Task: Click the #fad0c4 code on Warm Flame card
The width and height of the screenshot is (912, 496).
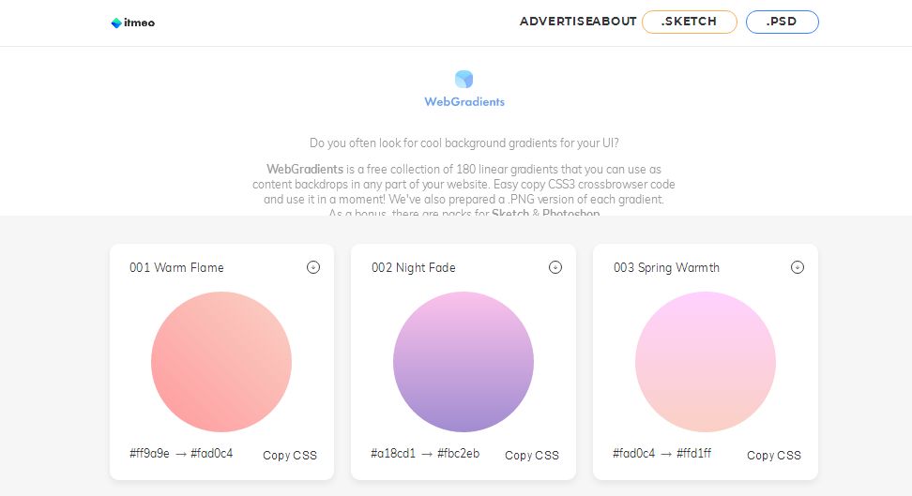Action: pyautogui.click(x=212, y=453)
